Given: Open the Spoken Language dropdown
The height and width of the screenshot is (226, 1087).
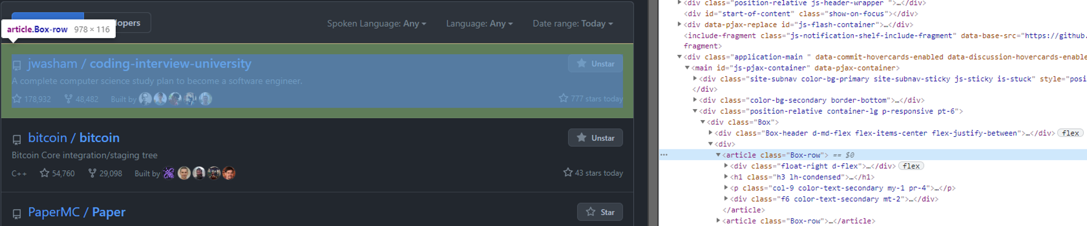Looking at the screenshot, I should [x=377, y=23].
